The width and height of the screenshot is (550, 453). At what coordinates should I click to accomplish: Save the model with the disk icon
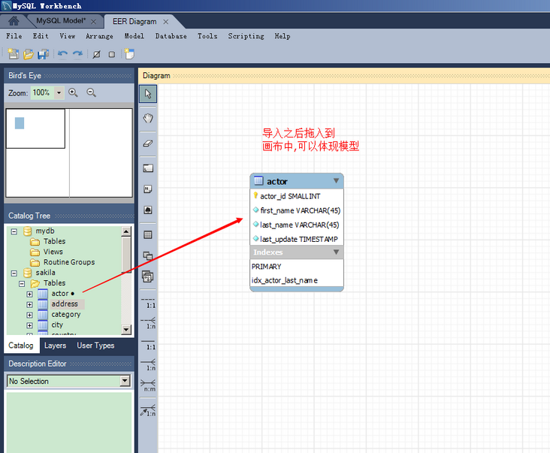pos(43,54)
